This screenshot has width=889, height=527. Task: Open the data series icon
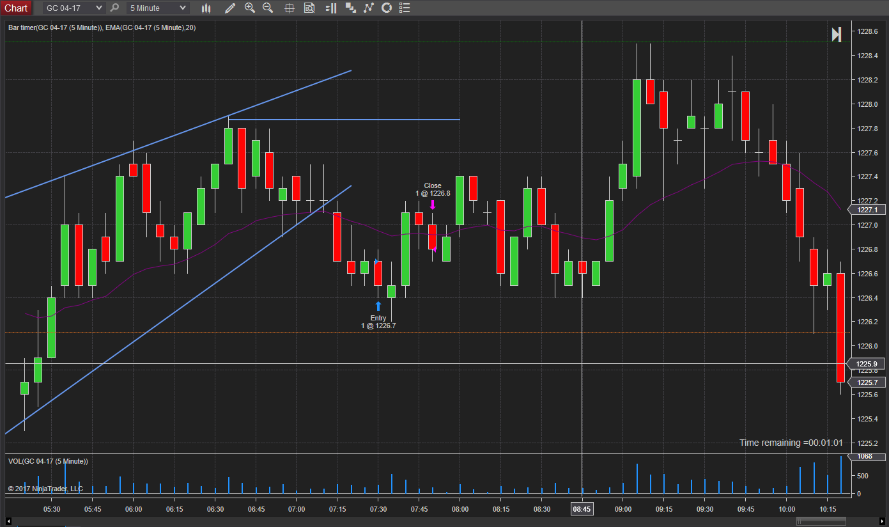(350, 8)
